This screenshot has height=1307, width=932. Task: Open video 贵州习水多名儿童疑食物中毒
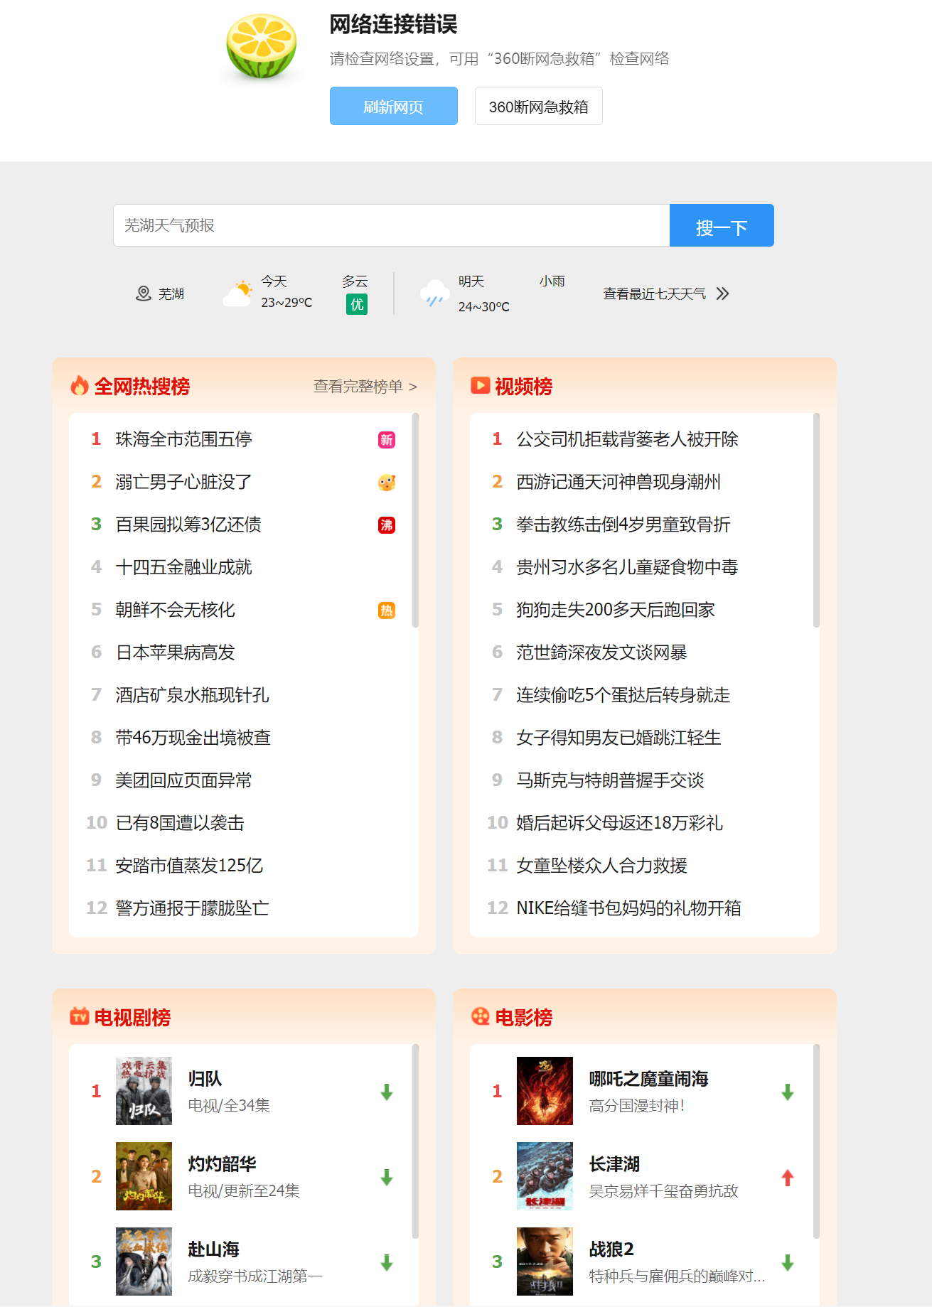click(628, 567)
